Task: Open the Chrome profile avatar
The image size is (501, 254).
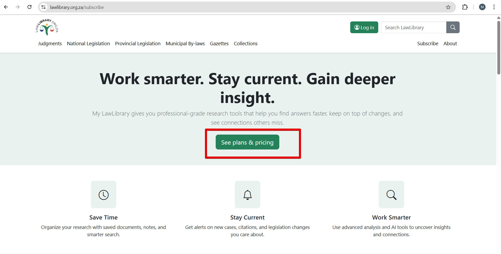Action: tap(482, 7)
